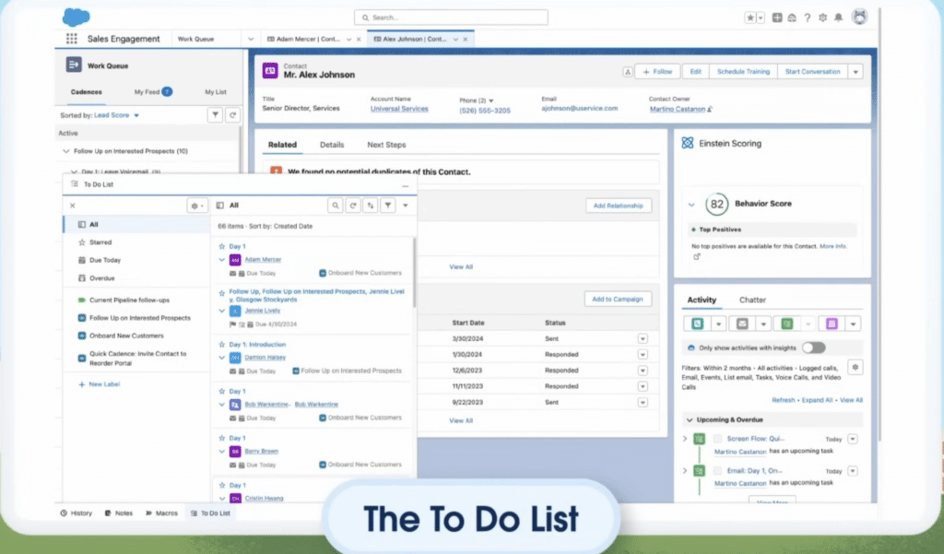Viewport: 944px width, 554px height.
Task: Open the To Do List filter icon
Action: [x=387, y=205]
